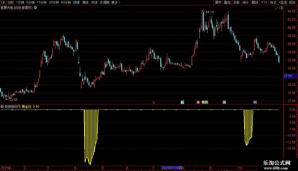This screenshot has height=171, width=298.
Task: Open the 统计 statistics tool
Action: pyautogui.click(x=245, y=2)
